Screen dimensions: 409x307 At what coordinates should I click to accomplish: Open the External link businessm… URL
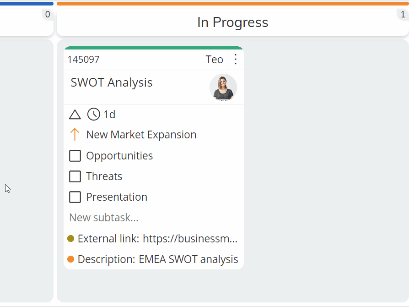pyautogui.click(x=190, y=239)
